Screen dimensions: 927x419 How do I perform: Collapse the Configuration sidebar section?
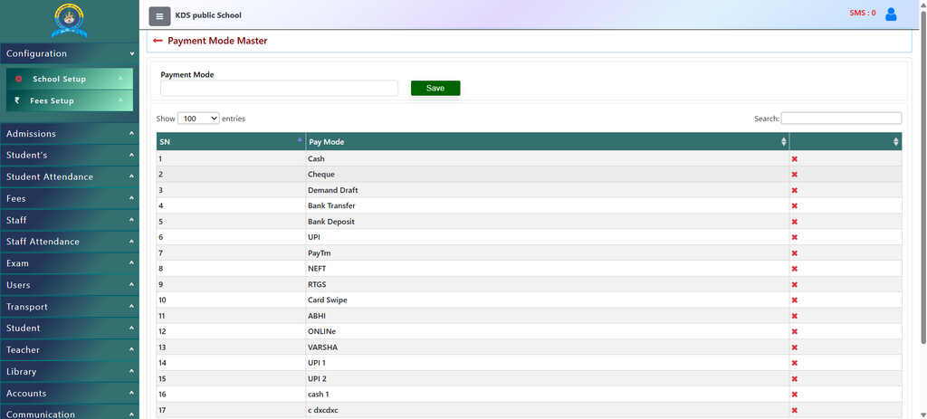click(69, 53)
